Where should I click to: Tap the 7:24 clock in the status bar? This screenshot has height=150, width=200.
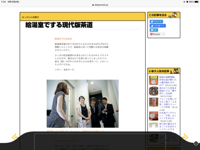click(3, 2)
